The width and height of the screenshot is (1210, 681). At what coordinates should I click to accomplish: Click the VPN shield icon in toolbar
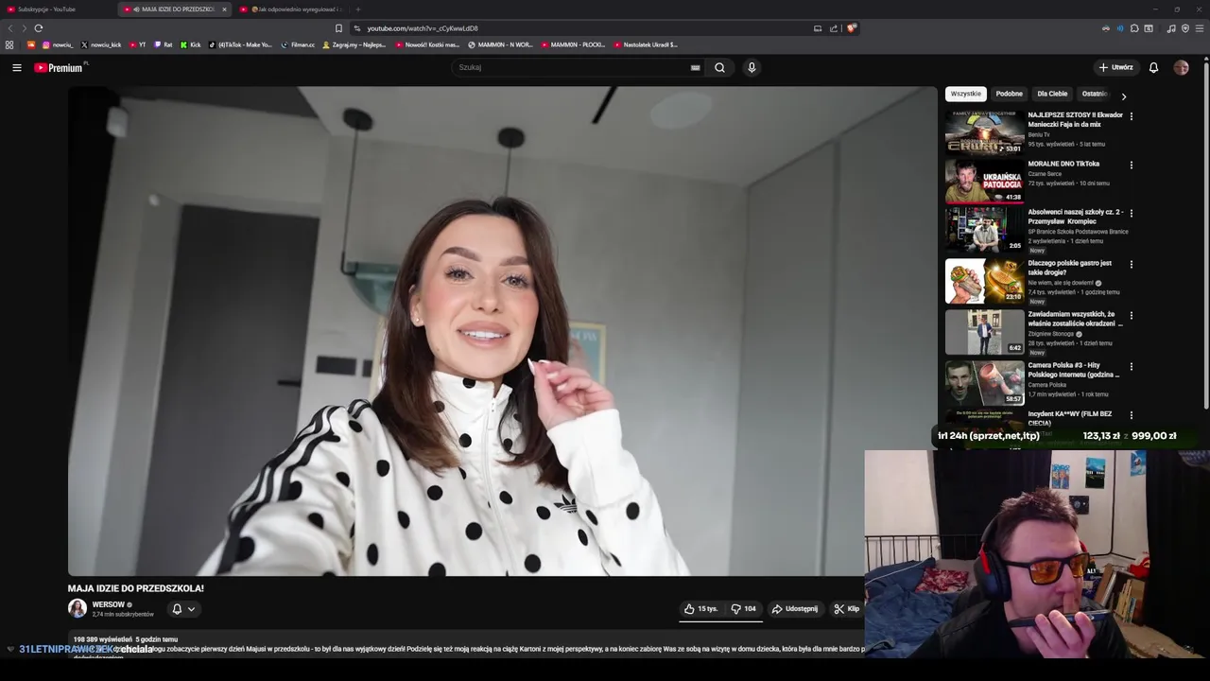1185,28
